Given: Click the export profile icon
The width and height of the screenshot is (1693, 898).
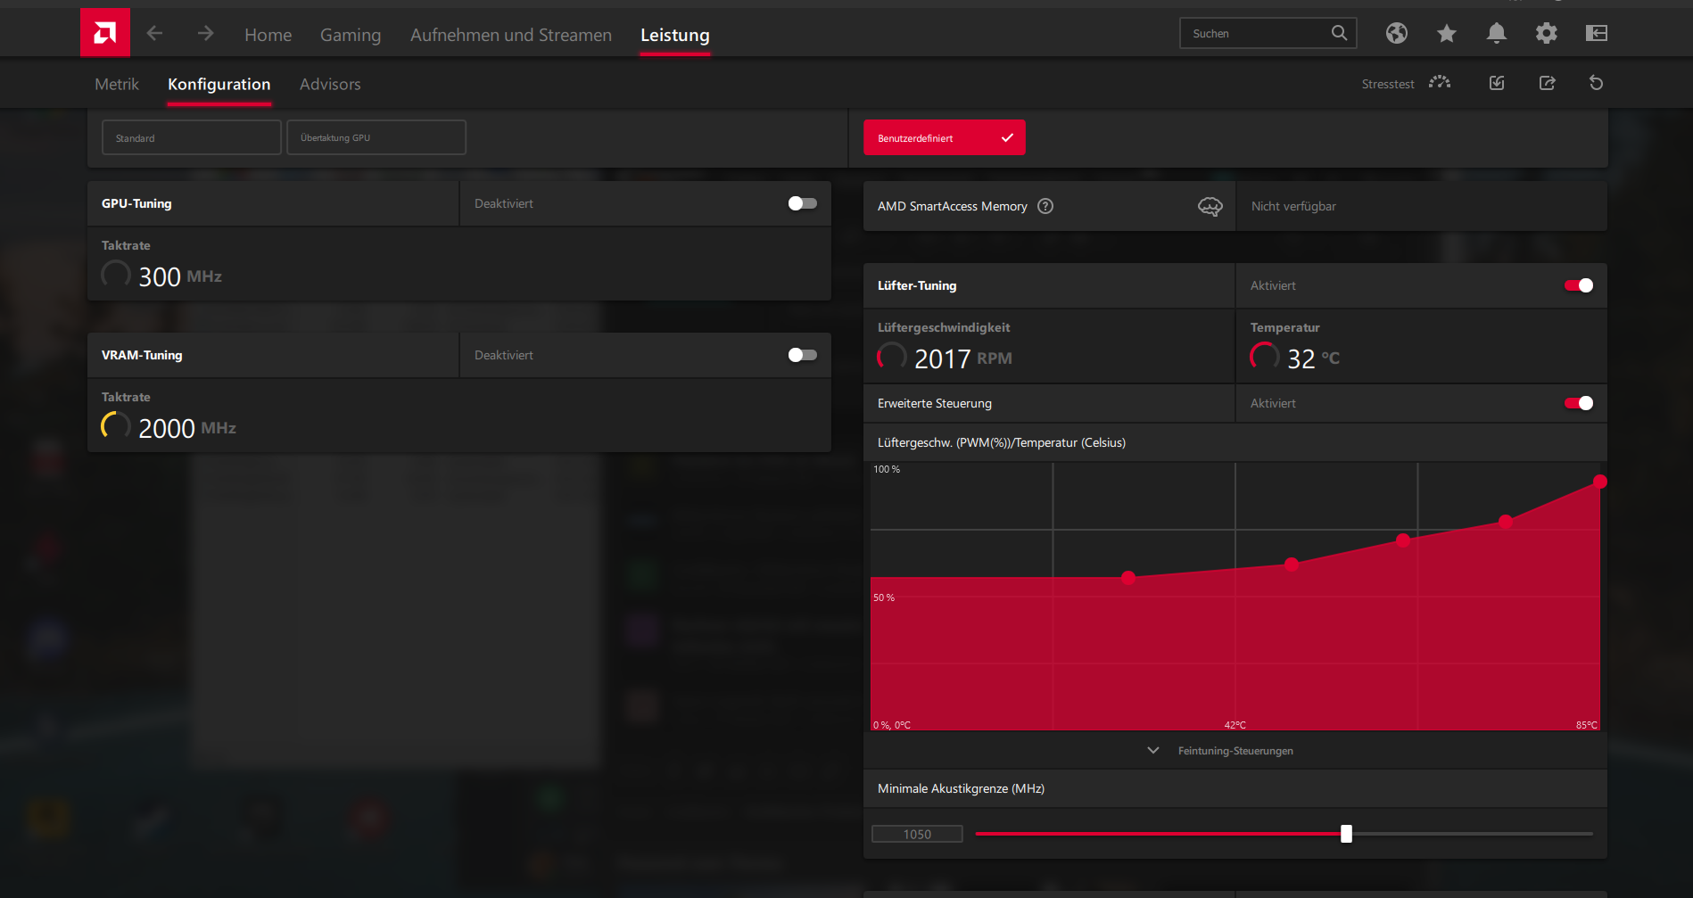Looking at the screenshot, I should tap(1548, 83).
